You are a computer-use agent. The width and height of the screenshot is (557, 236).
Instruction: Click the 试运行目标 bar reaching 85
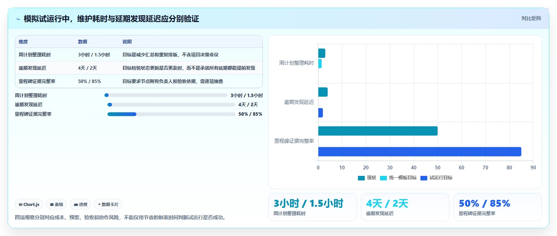(x=420, y=151)
